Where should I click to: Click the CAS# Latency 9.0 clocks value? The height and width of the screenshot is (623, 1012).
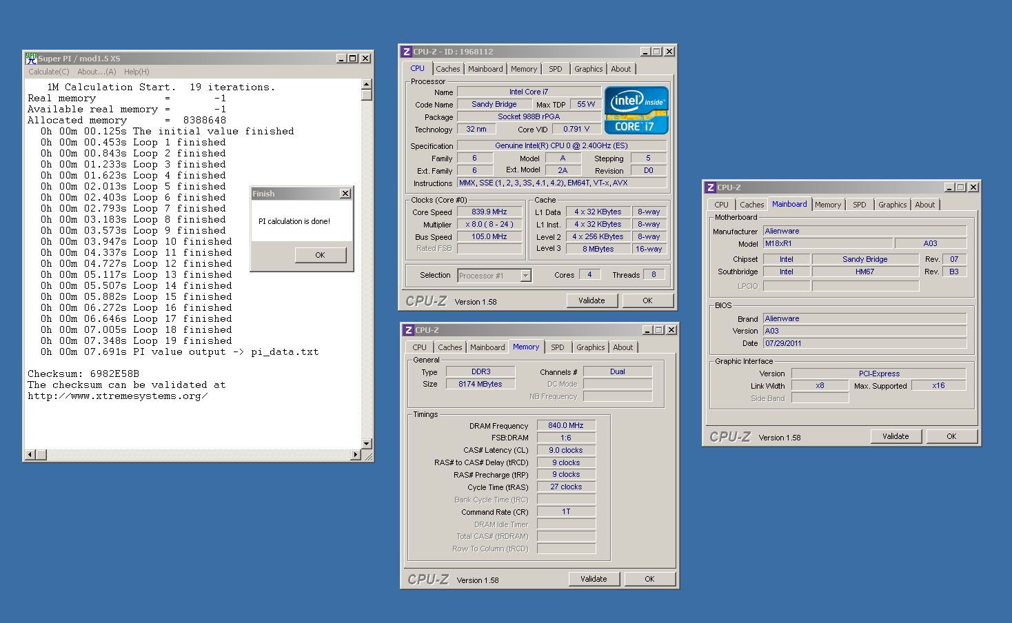coord(566,450)
